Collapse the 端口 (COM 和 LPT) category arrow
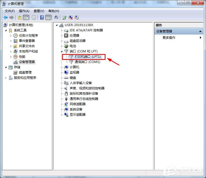Screen dimensions: 206x178 (62, 51)
